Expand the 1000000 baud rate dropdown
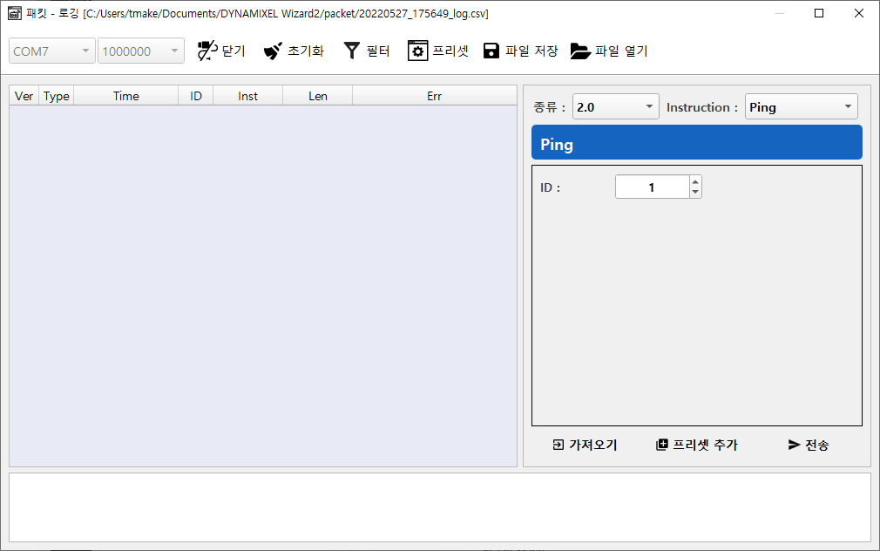Screen dimensions: 880x551 click(x=141, y=51)
